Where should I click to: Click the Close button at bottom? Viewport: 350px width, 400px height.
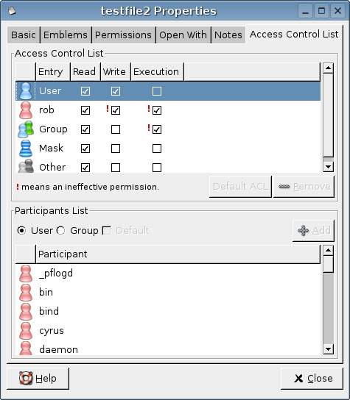(312, 379)
